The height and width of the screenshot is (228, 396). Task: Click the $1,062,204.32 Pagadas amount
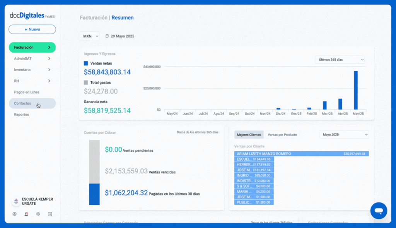point(126,193)
